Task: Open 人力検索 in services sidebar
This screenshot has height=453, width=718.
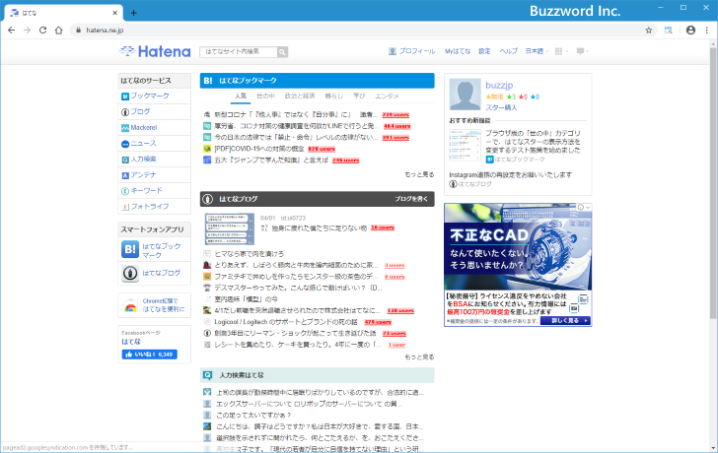Action: [x=154, y=160]
